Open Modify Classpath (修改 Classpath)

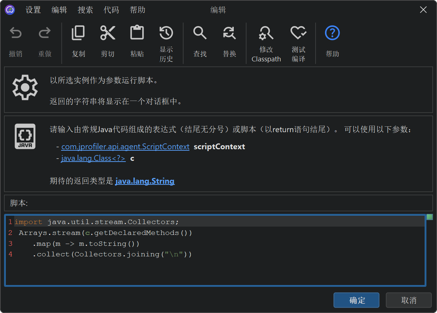(x=266, y=34)
